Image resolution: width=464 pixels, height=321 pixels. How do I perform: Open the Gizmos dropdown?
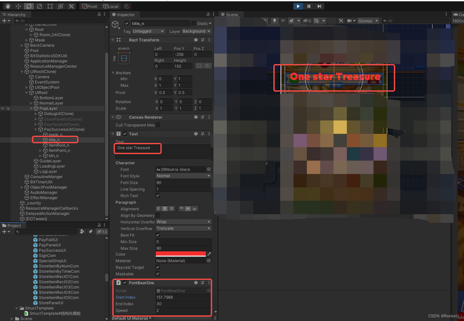[x=368, y=21]
